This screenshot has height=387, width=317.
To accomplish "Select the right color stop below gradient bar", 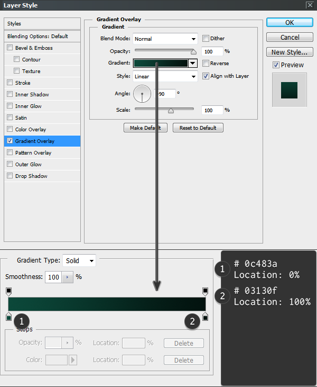I will click(x=206, y=317).
